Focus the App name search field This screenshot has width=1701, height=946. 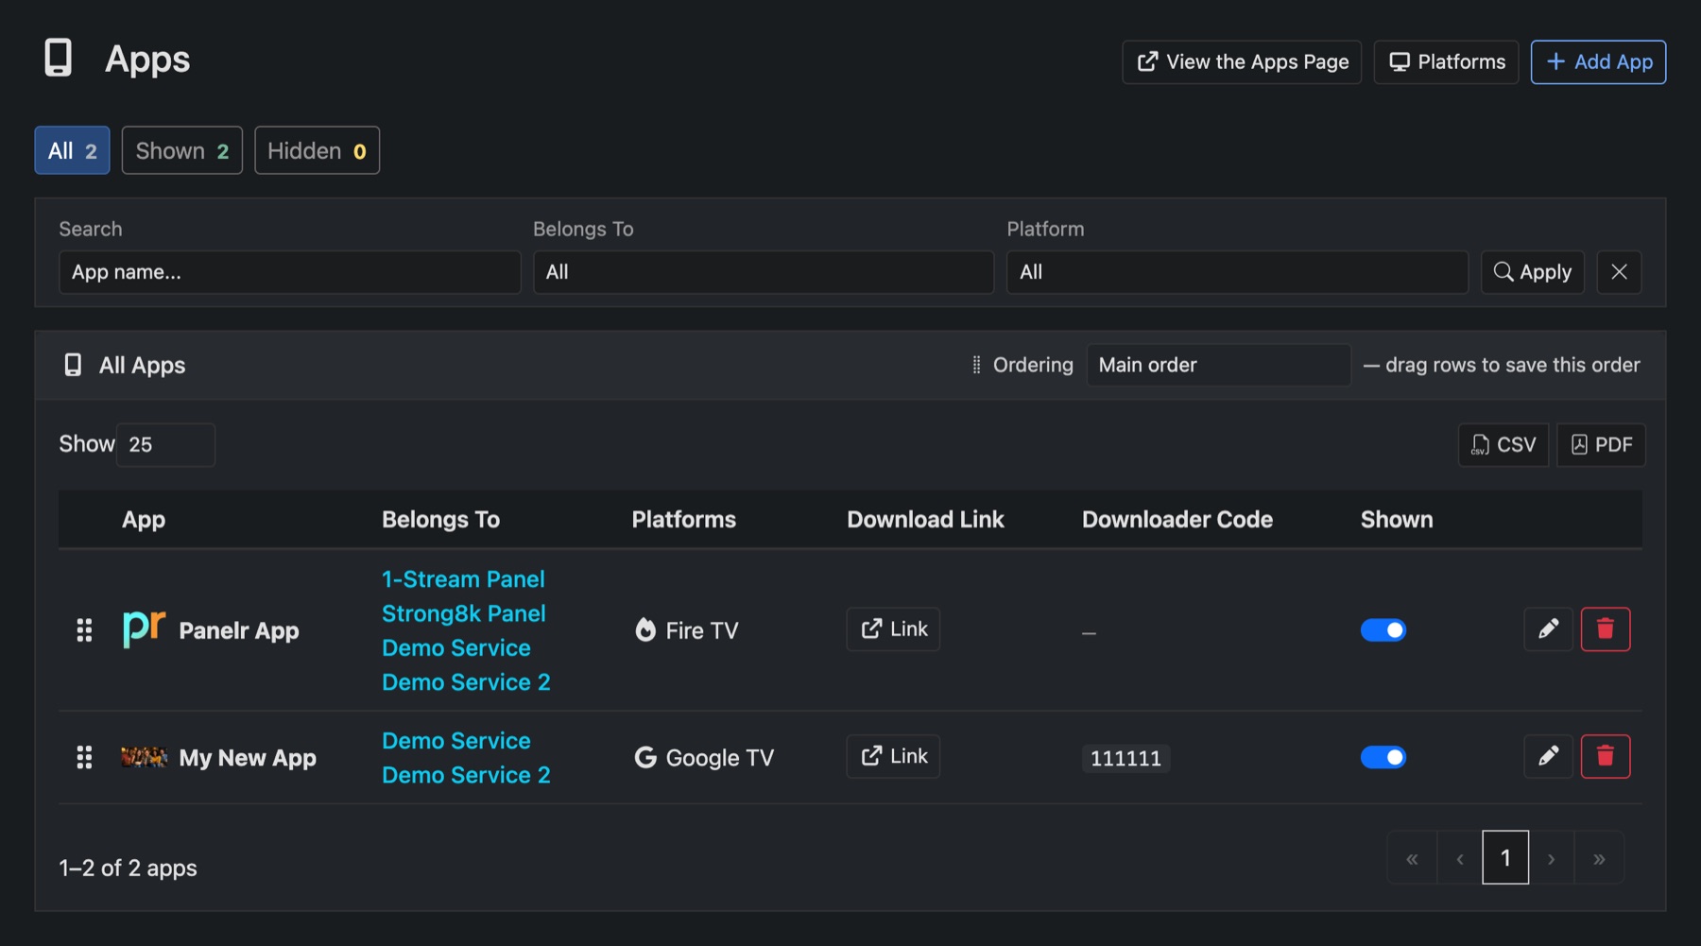coord(290,272)
